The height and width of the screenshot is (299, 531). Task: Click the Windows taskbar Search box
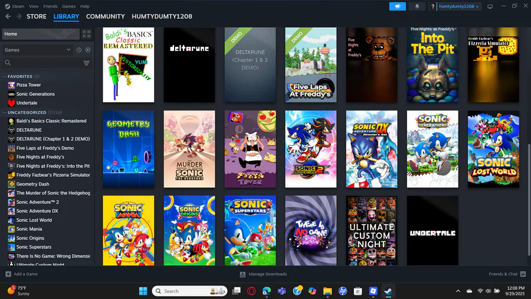point(189,291)
